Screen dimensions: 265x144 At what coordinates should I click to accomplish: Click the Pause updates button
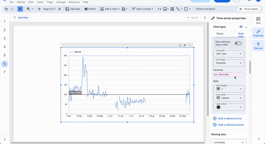coord(249,9)
